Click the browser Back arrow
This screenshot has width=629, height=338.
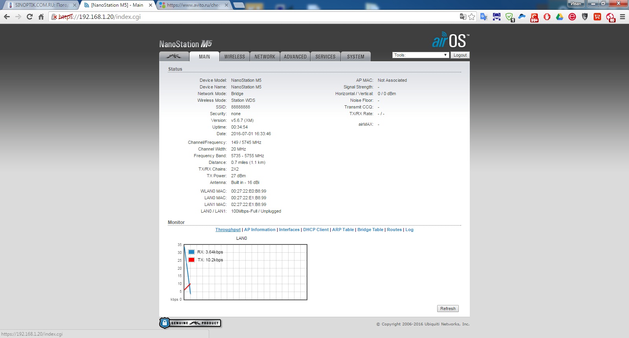click(x=7, y=17)
